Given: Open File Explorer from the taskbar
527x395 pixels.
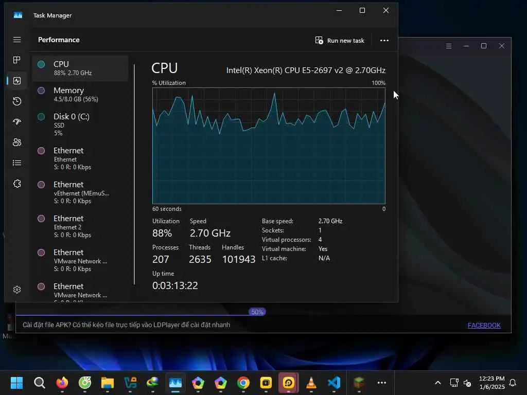Looking at the screenshot, I should click(x=107, y=383).
